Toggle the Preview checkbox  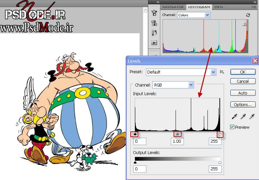pyautogui.click(x=232, y=127)
